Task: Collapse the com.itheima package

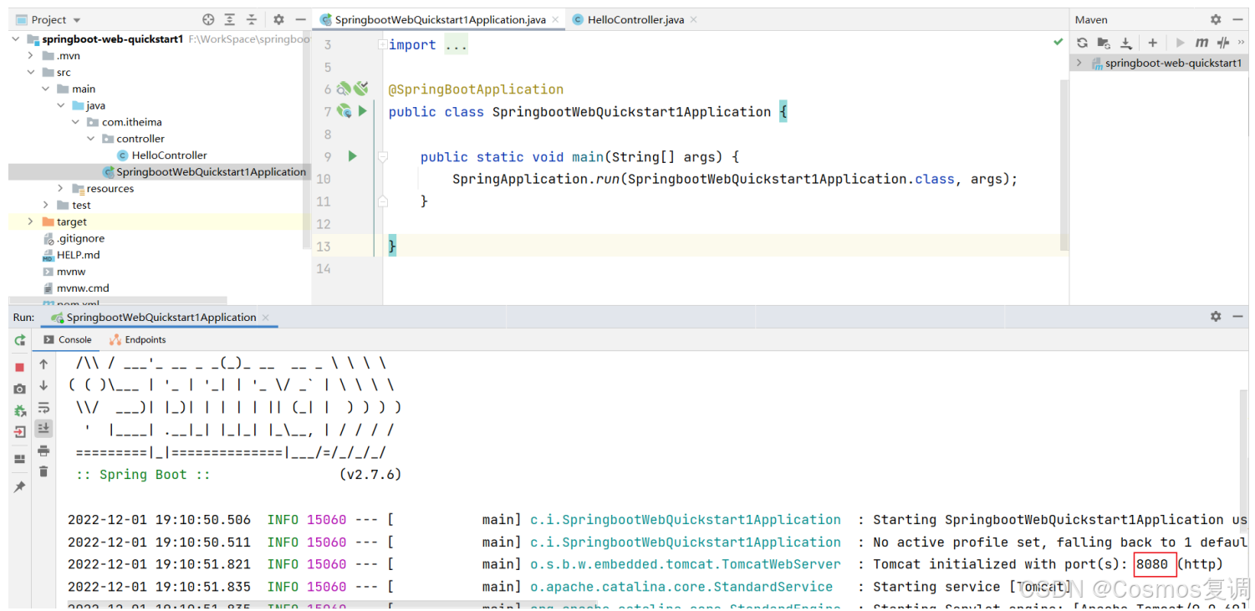Action: click(76, 122)
